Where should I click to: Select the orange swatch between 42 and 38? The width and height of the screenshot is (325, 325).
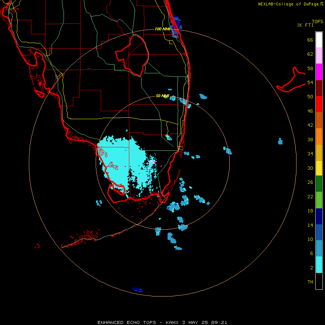(x=319, y=136)
